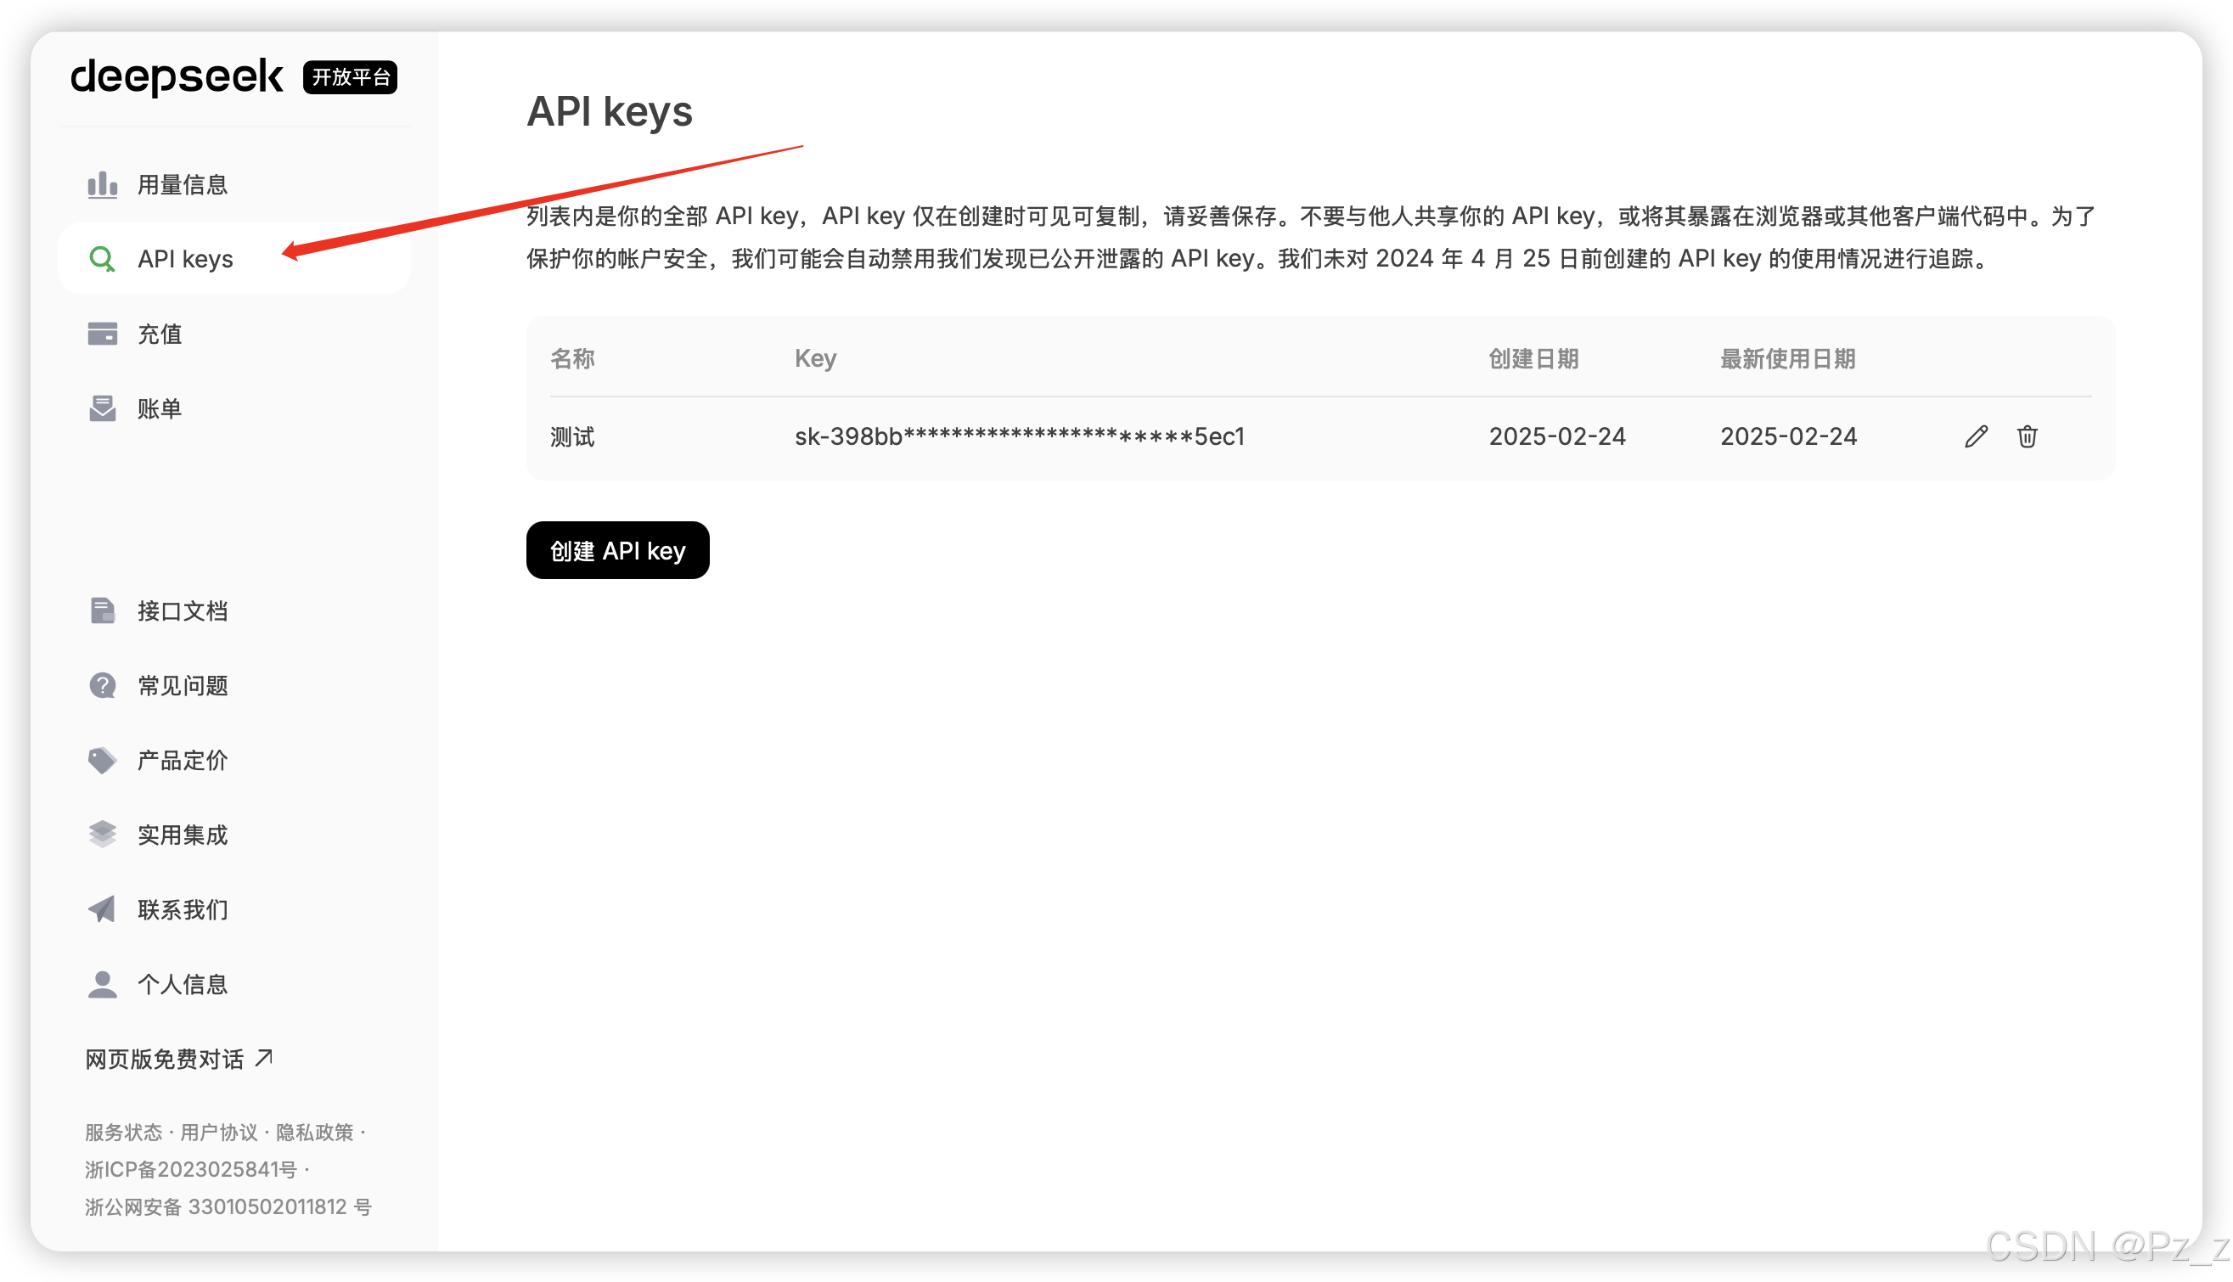Click the deepseek logo in the top left

[176, 77]
